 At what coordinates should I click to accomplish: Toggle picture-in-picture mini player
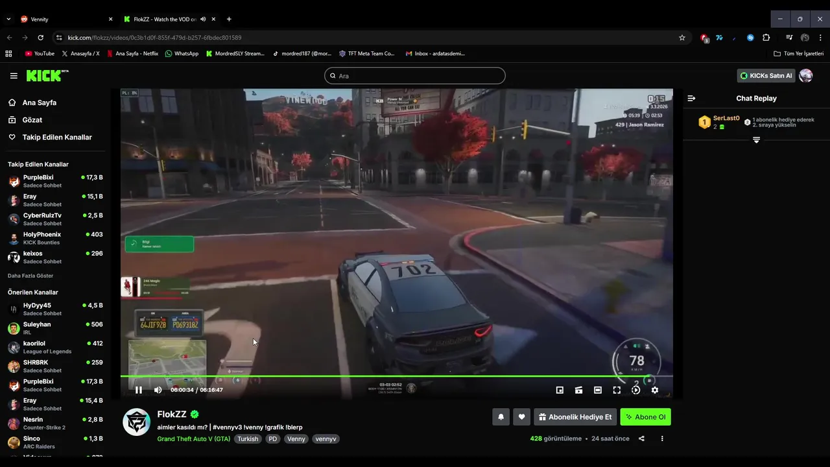[x=560, y=390]
